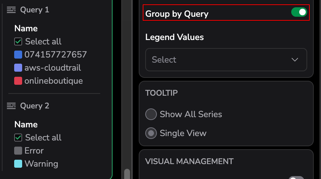Click the Legend Values dropdown chevron
The image size is (321, 179).
295,60
